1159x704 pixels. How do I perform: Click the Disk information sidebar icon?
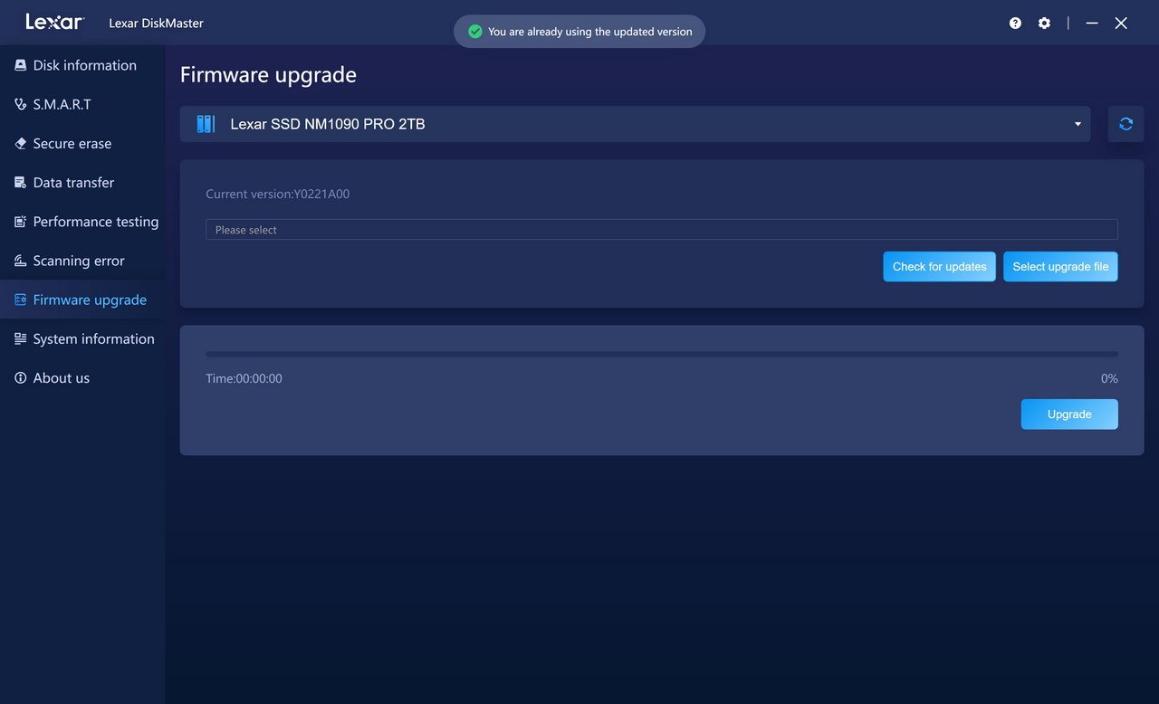(20, 65)
